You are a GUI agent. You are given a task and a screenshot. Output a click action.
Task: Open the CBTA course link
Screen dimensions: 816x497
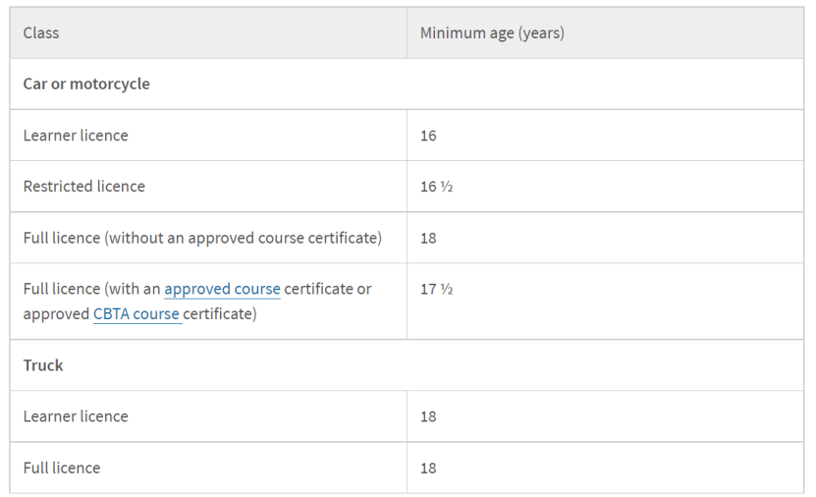(x=136, y=314)
